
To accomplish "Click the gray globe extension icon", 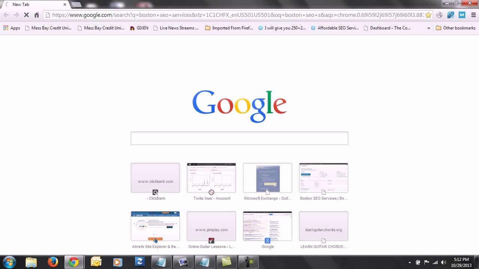I will pyautogui.click(x=439, y=15).
